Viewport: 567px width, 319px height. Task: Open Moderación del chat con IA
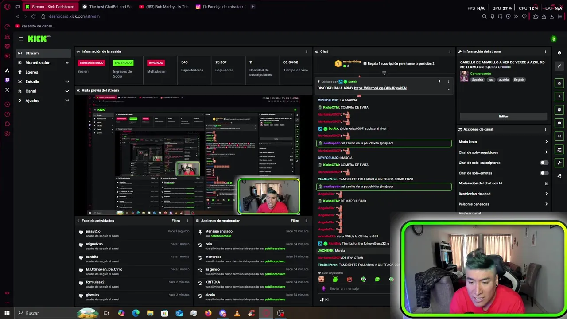click(503, 183)
